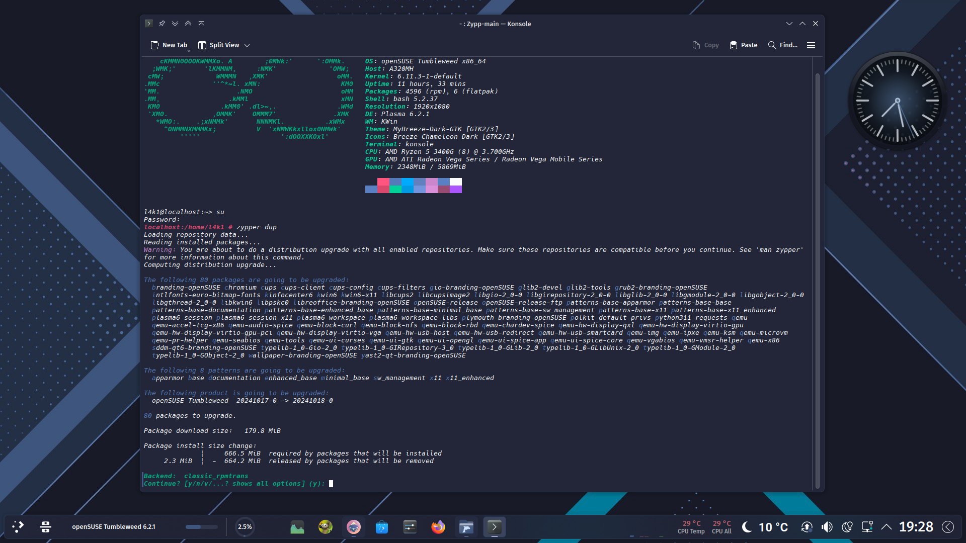The image size is (966, 543).
Task: Open the Find search bar
Action: tap(783, 45)
